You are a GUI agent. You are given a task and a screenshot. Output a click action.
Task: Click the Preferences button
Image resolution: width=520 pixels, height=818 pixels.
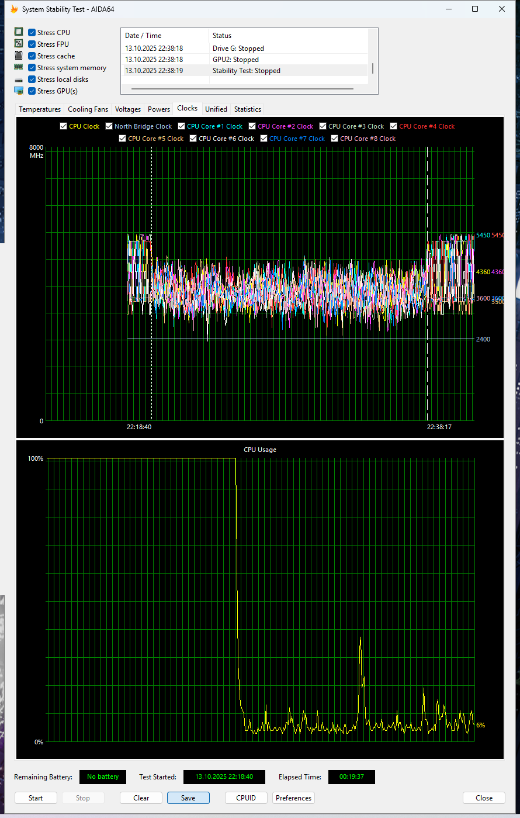[x=293, y=798]
